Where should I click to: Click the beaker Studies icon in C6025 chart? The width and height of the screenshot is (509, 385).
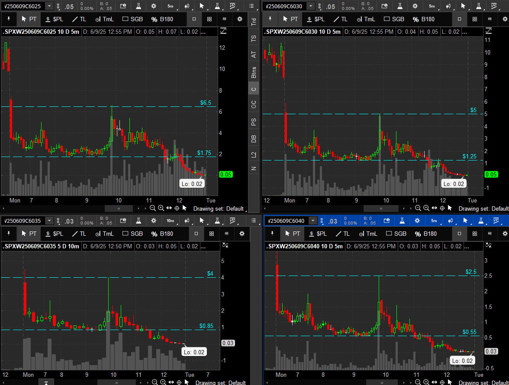tap(139, 6)
